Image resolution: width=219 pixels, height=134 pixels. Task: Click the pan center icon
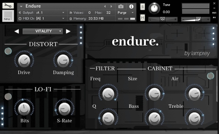(x=163, y=19)
